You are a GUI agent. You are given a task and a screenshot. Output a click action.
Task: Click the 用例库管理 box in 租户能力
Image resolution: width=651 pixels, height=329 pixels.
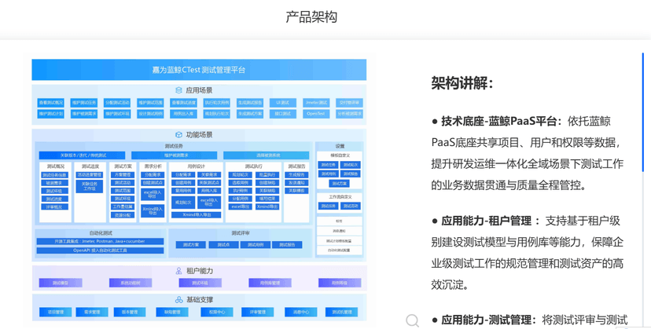click(x=270, y=283)
